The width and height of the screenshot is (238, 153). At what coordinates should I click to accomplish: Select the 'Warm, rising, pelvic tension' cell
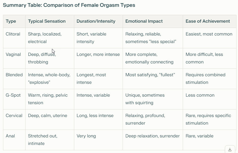(x=48, y=99)
